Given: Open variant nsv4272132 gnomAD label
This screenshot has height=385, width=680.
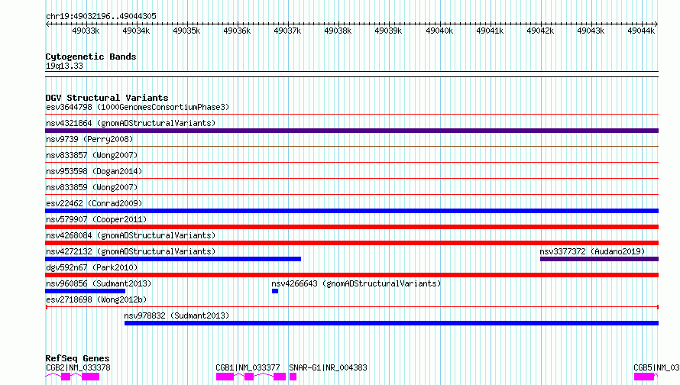Looking at the screenshot, I should [131, 251].
